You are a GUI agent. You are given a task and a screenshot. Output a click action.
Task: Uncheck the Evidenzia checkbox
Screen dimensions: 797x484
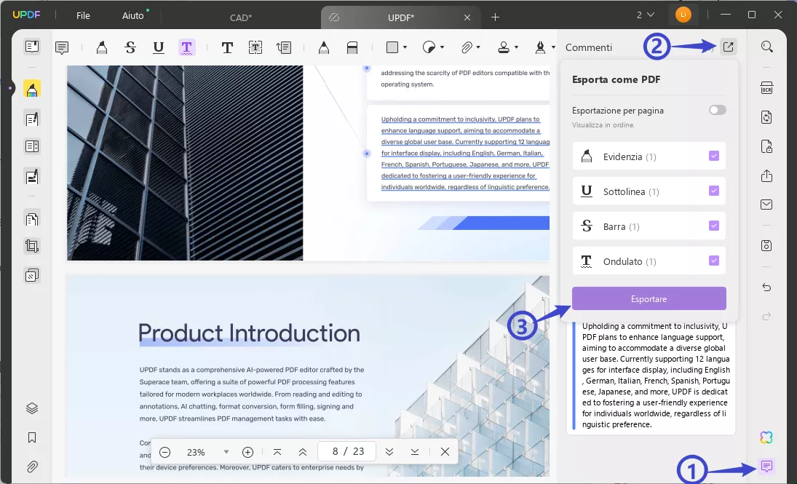(x=714, y=156)
